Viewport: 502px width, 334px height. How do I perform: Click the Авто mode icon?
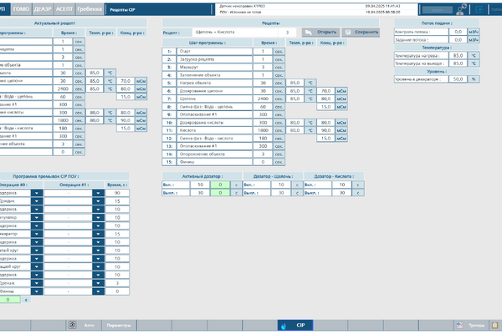(73, 325)
